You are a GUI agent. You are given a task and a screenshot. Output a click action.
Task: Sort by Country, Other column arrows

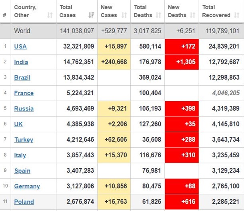50,15
